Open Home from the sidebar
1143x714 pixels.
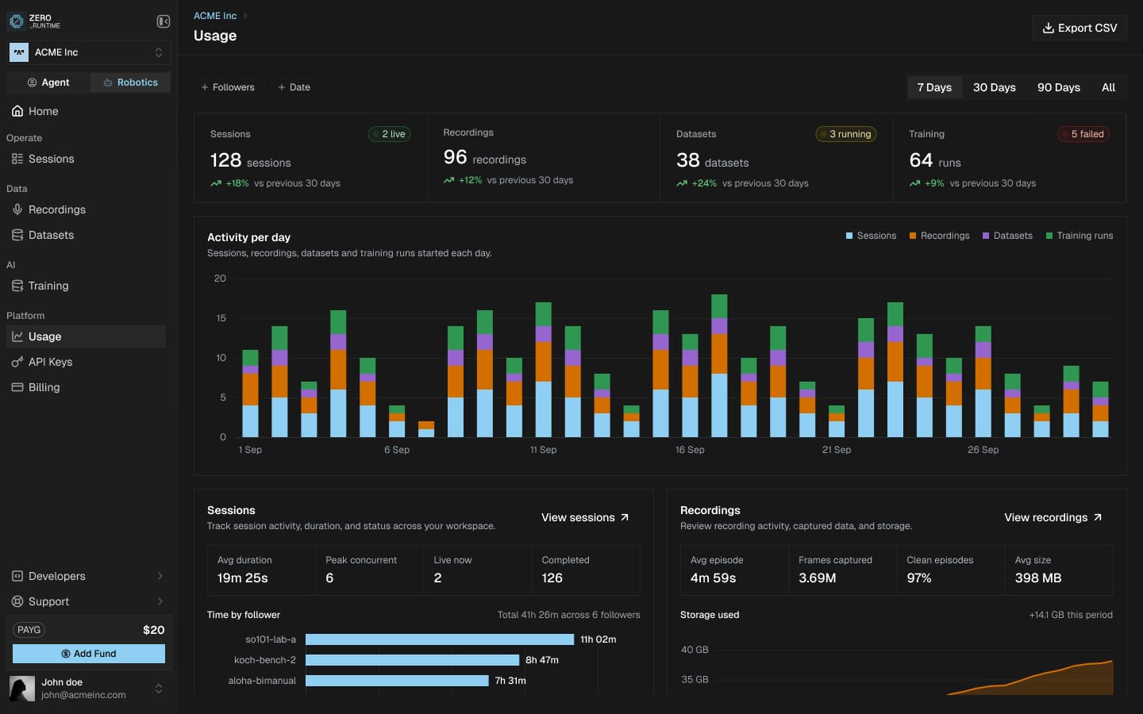click(x=86, y=111)
